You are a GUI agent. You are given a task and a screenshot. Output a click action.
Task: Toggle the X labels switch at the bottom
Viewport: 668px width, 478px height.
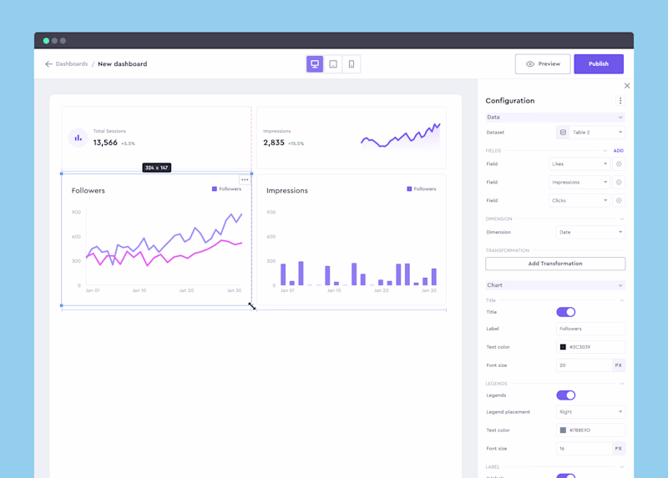pyautogui.click(x=566, y=475)
